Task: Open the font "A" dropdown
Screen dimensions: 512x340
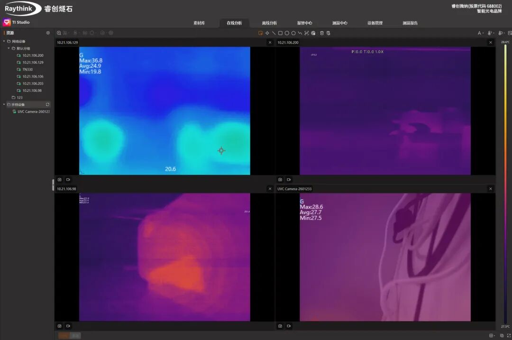Action: click(480, 33)
